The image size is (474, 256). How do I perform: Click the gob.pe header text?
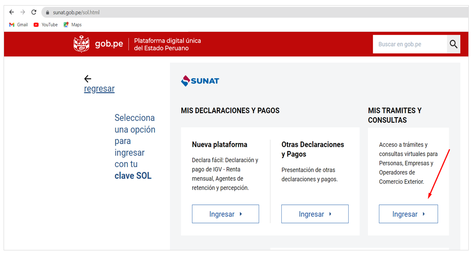pos(109,44)
